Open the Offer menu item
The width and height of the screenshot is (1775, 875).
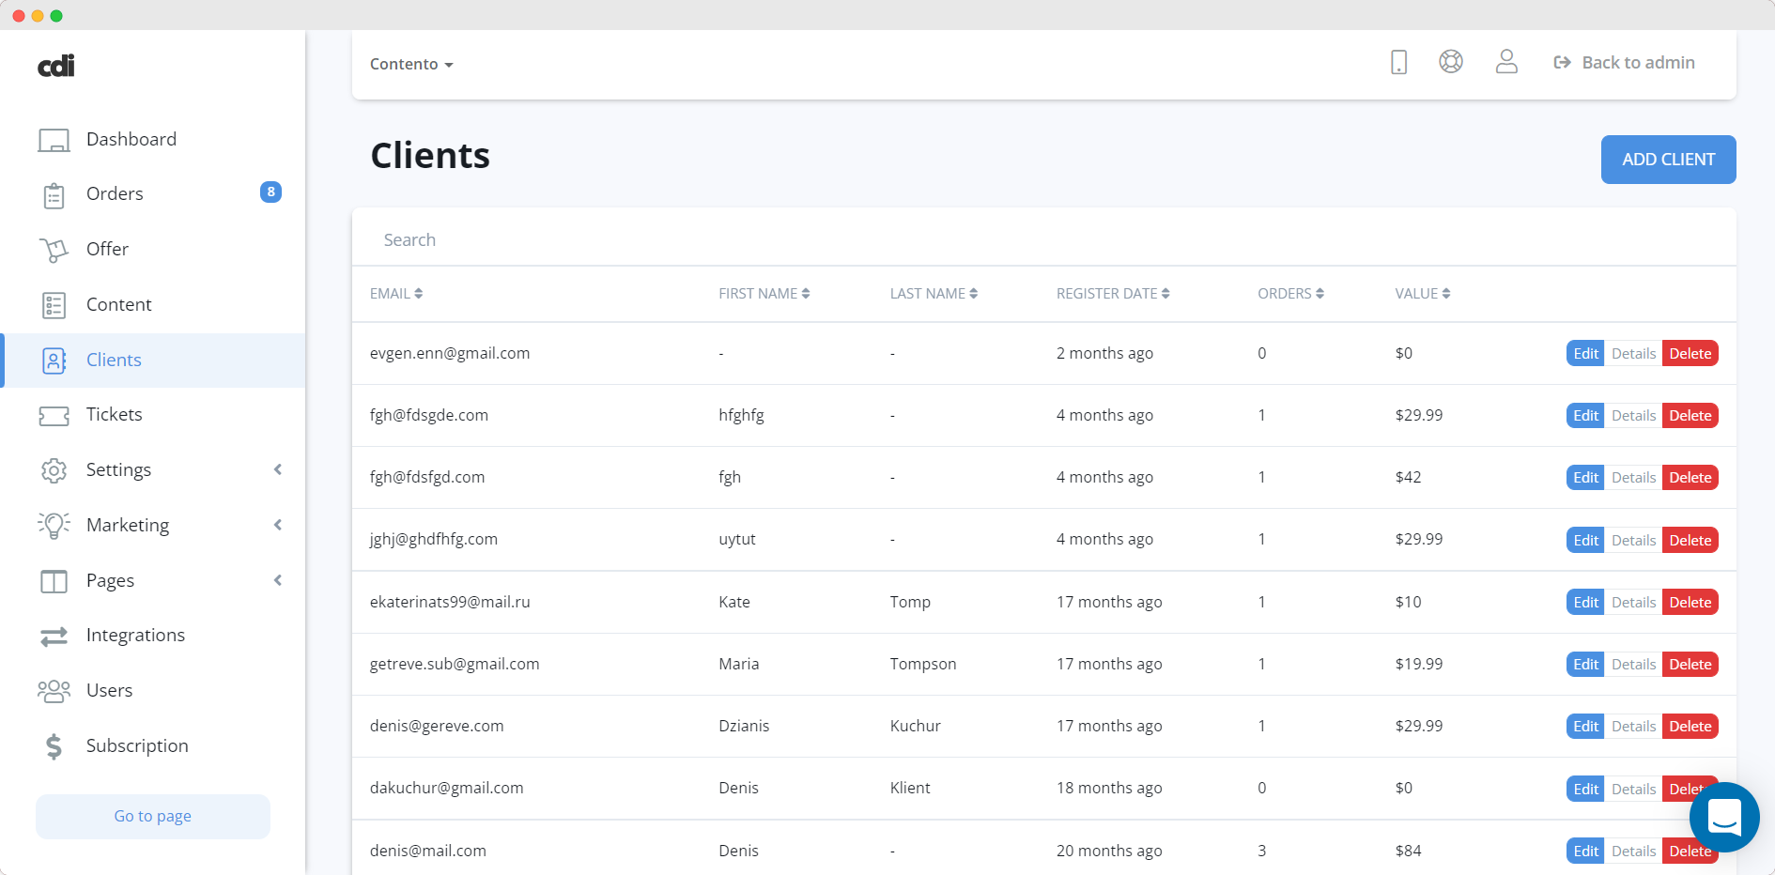107,249
